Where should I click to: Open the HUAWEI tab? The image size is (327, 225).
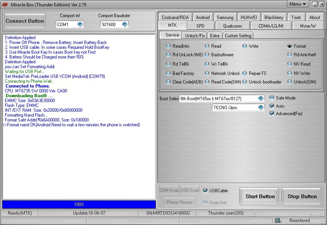pyautogui.click(x=249, y=18)
